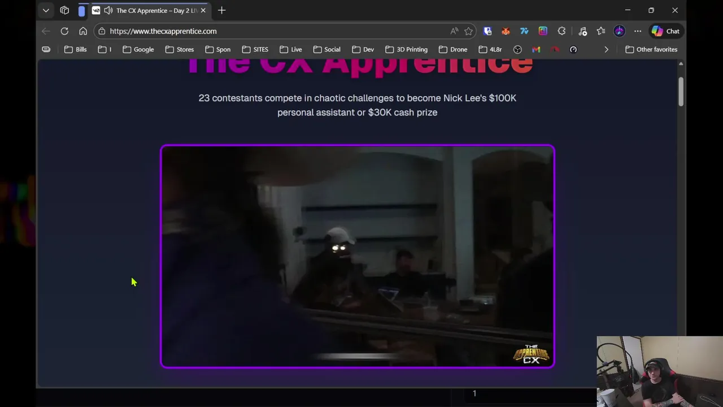Click the page vertical scrollbar thumb
The height and width of the screenshot is (407, 723).
pos(681,90)
